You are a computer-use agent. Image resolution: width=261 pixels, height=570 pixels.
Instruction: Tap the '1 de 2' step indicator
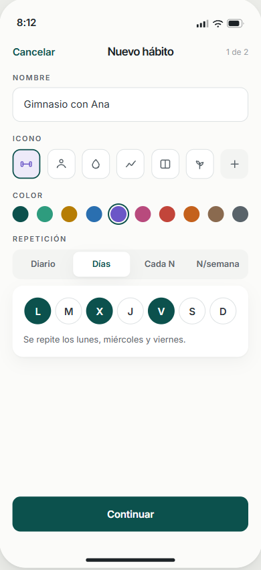click(x=237, y=52)
